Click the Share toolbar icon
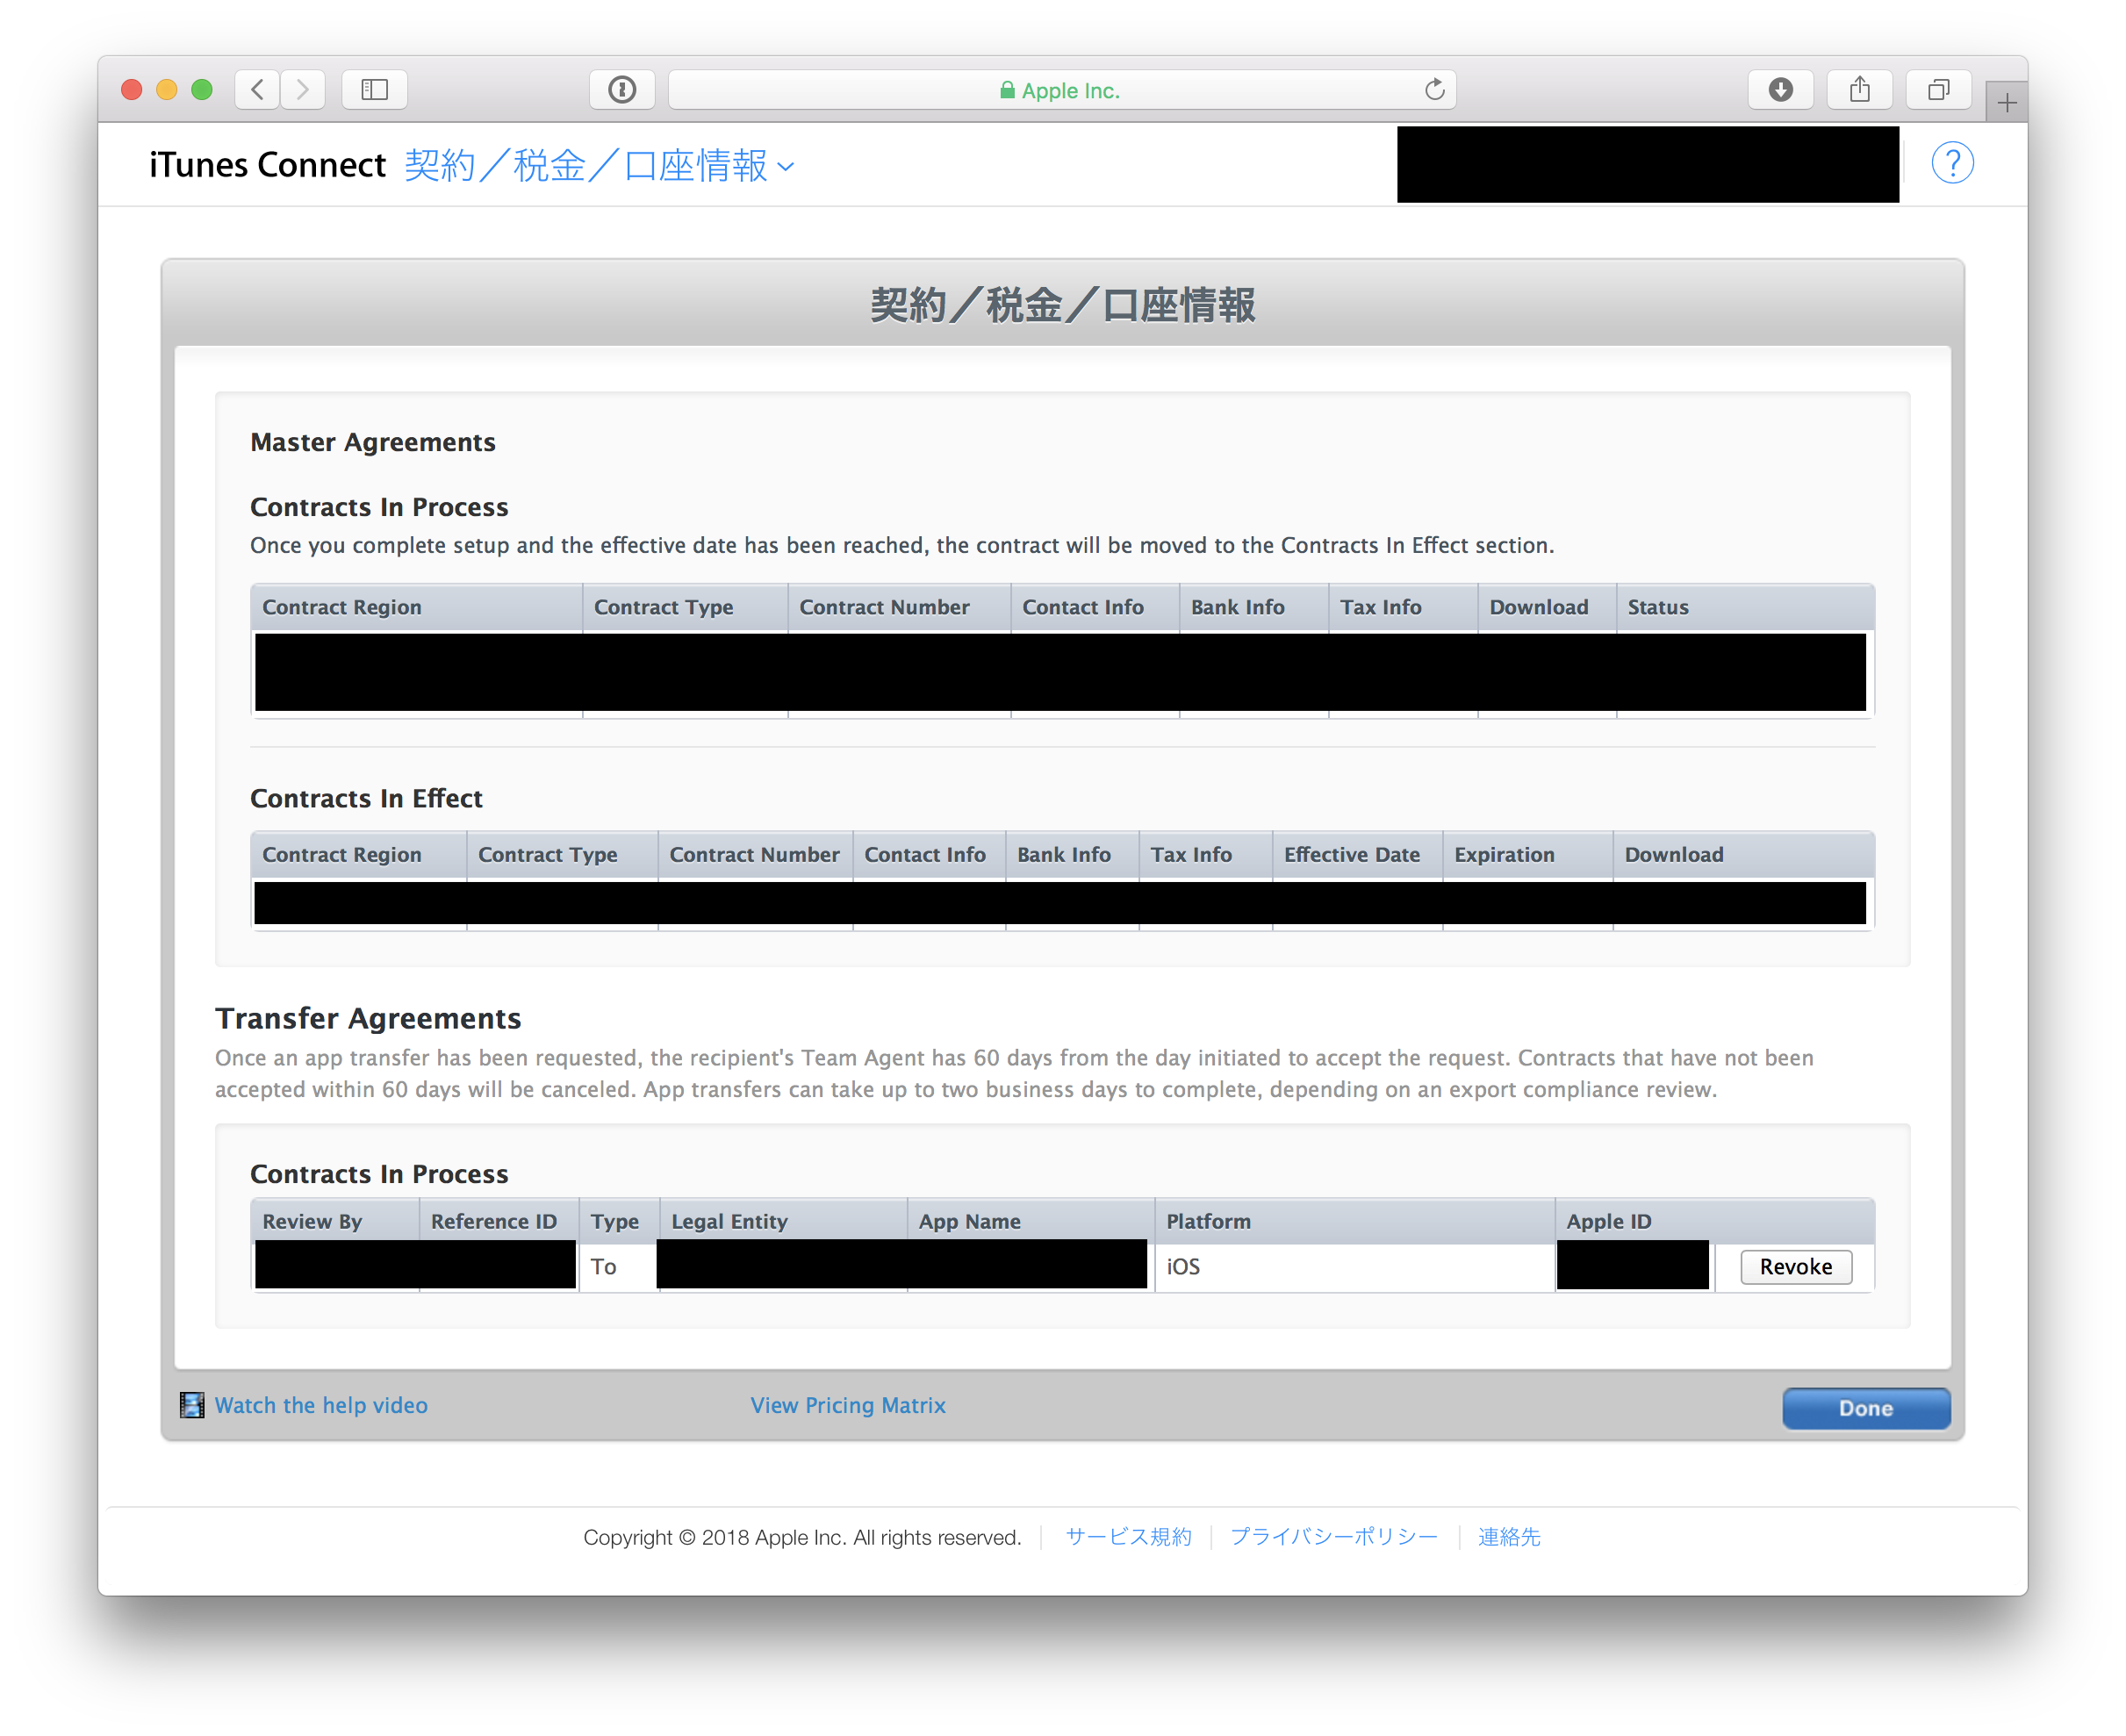 (1859, 90)
